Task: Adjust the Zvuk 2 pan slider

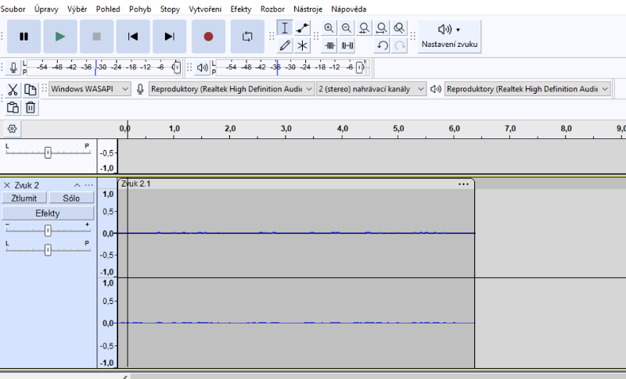Action: 48,249
